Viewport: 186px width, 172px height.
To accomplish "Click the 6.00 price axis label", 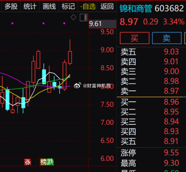I will [107, 158].
